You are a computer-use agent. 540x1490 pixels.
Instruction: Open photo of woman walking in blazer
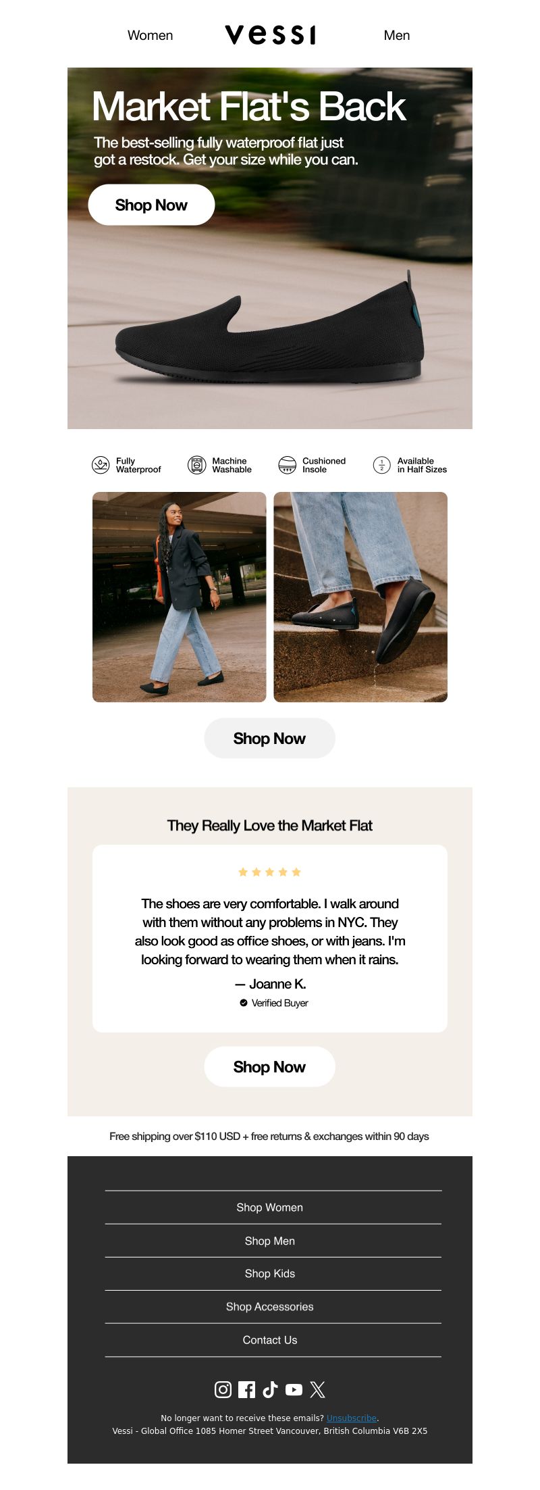click(180, 597)
